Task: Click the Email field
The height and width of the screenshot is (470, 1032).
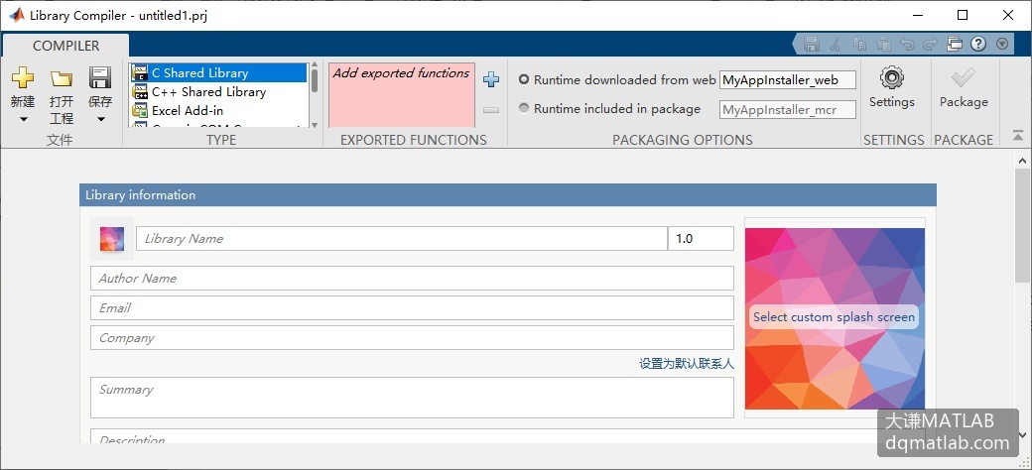Action: [x=412, y=307]
